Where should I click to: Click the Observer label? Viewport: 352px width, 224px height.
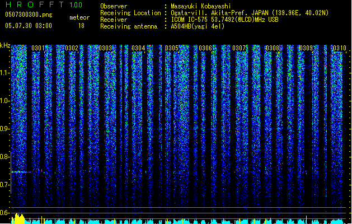point(114,6)
